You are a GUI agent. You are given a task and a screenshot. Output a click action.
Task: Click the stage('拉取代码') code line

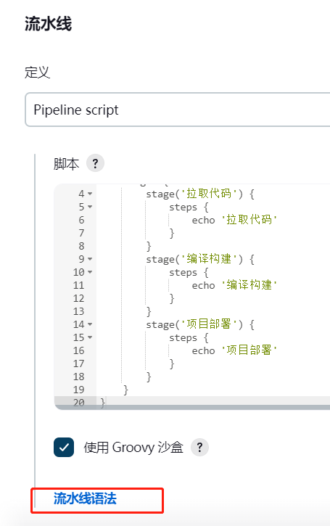click(200, 194)
